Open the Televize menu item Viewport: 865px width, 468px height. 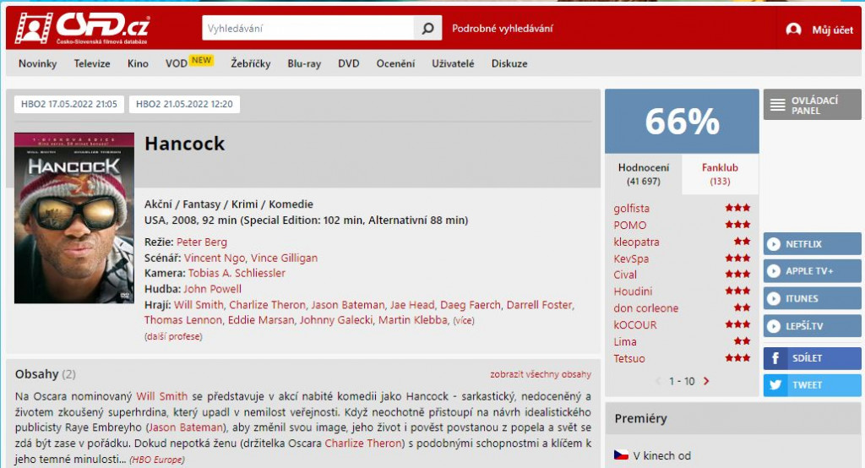[x=92, y=63]
